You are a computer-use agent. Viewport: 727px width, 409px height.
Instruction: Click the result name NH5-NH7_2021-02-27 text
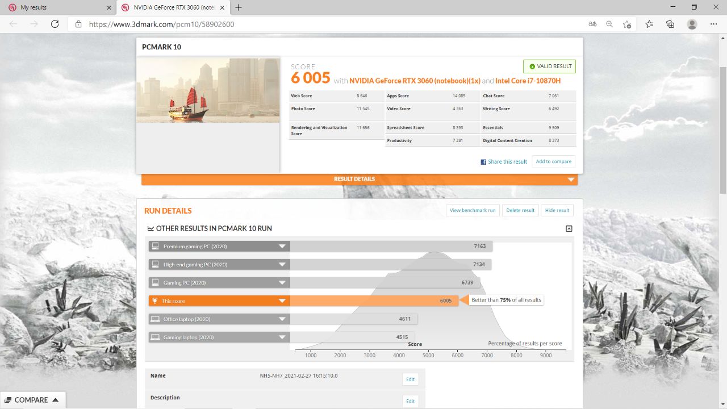(299, 376)
